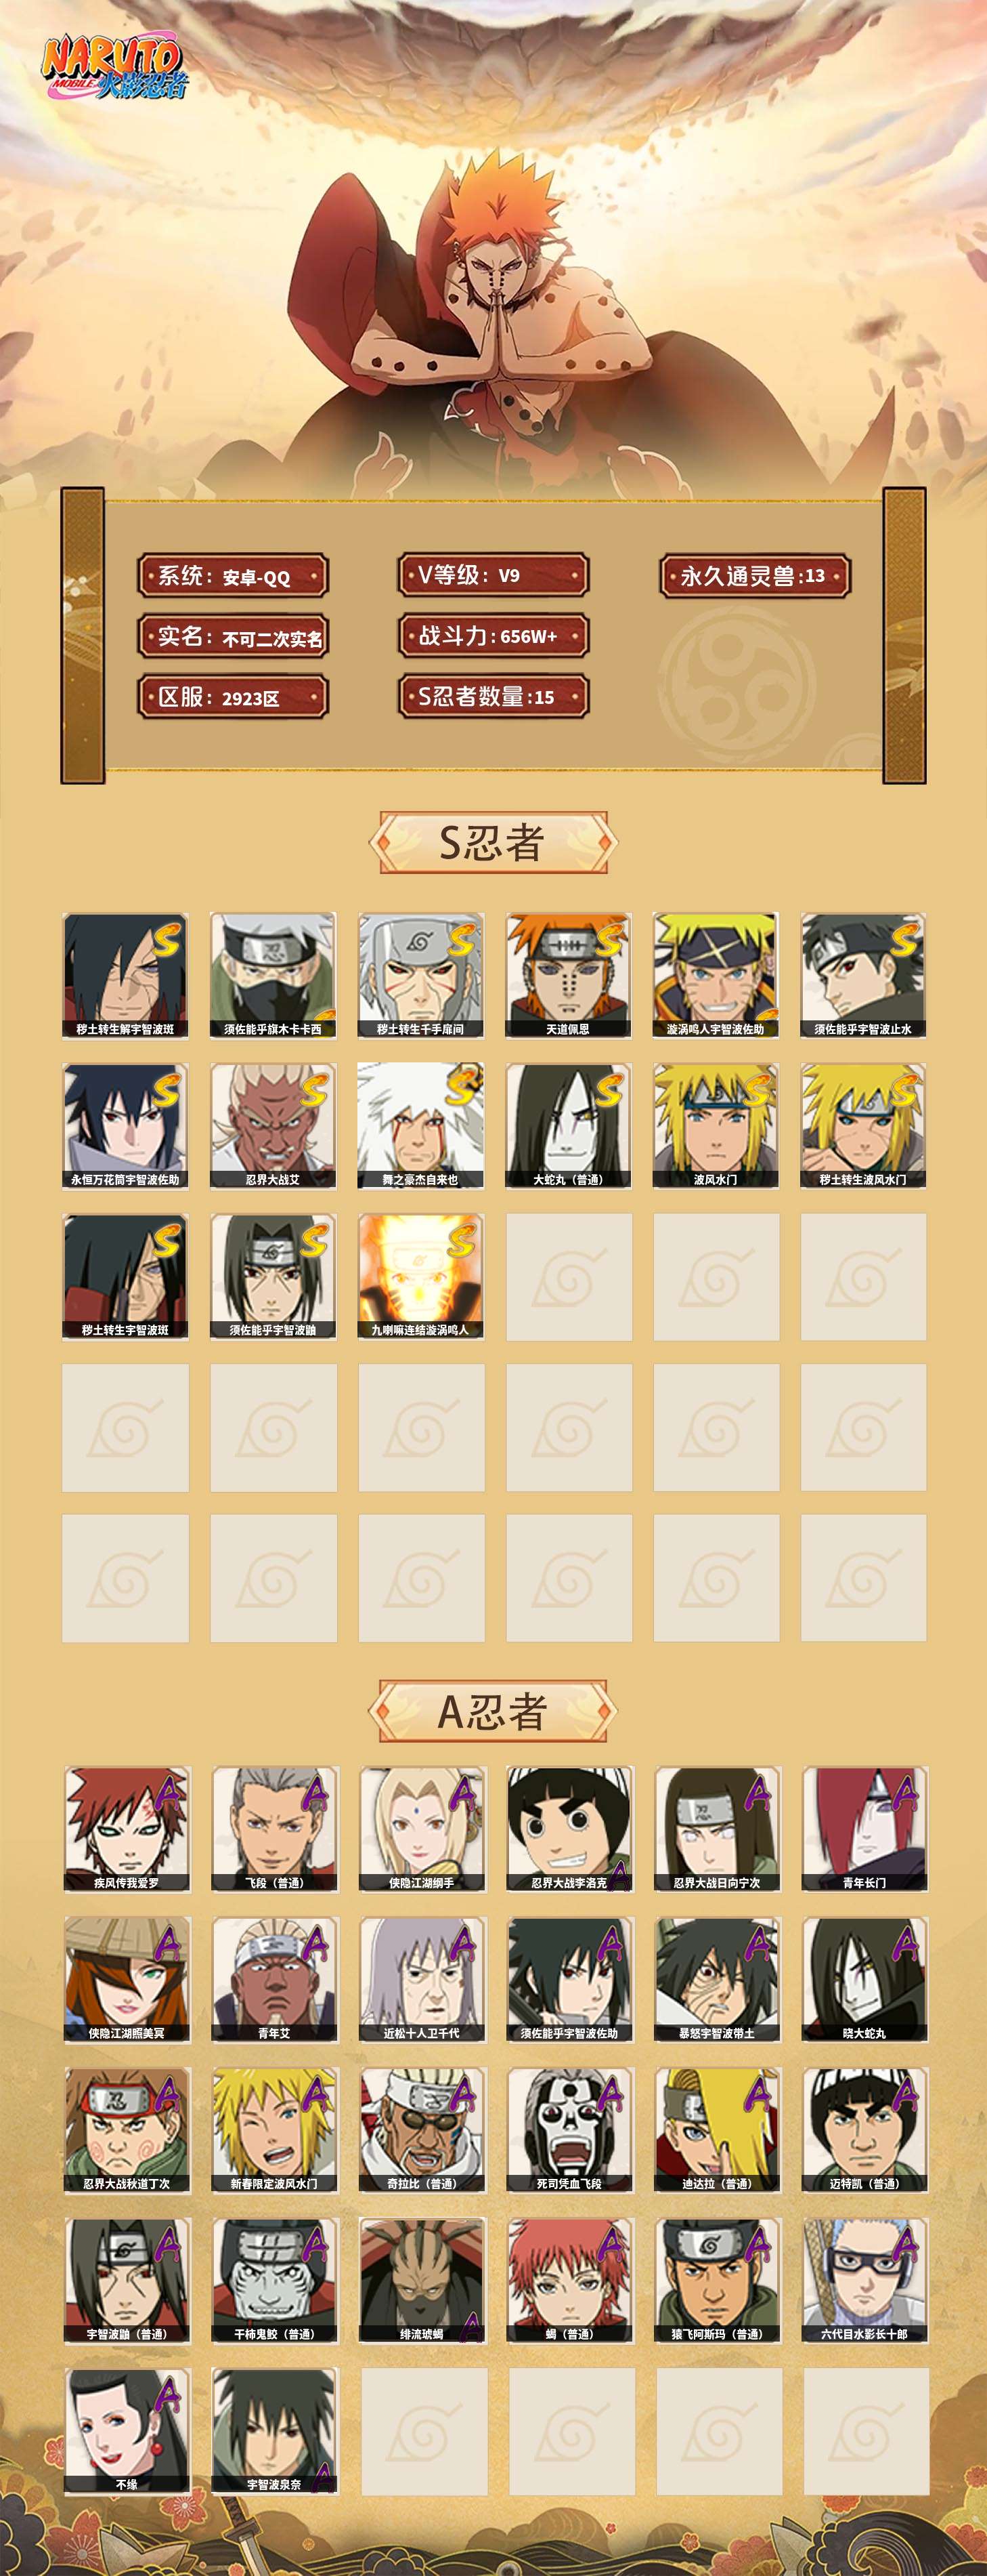
Task: Click the 秽土转生千手扉间 card
Action: pyautogui.click(x=420, y=975)
